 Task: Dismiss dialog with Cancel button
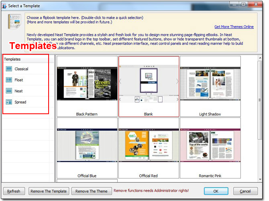coord(245,191)
